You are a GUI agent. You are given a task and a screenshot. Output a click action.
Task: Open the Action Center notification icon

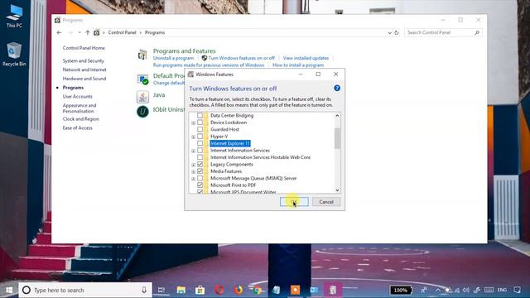click(517, 290)
